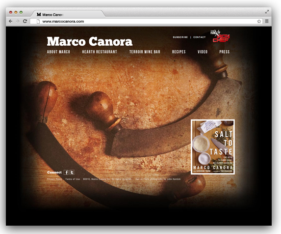Click The Next Iron Chef logo
Screen dimensions: 281x234
(220, 36)
